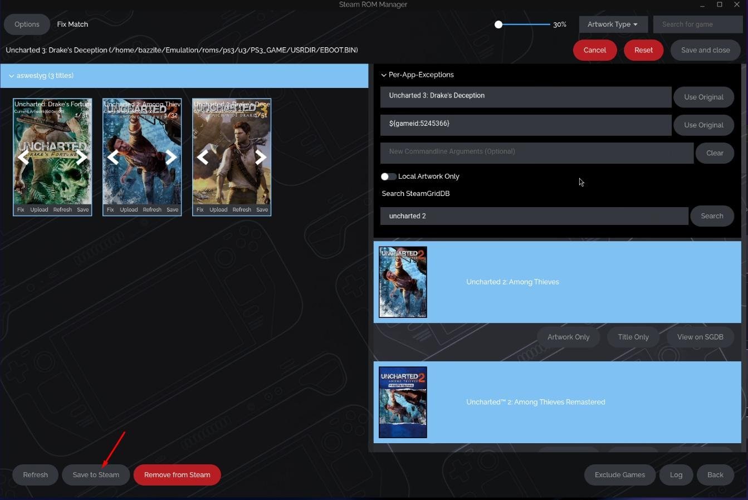Minimize the Steam ROM Manager window

[x=702, y=5]
